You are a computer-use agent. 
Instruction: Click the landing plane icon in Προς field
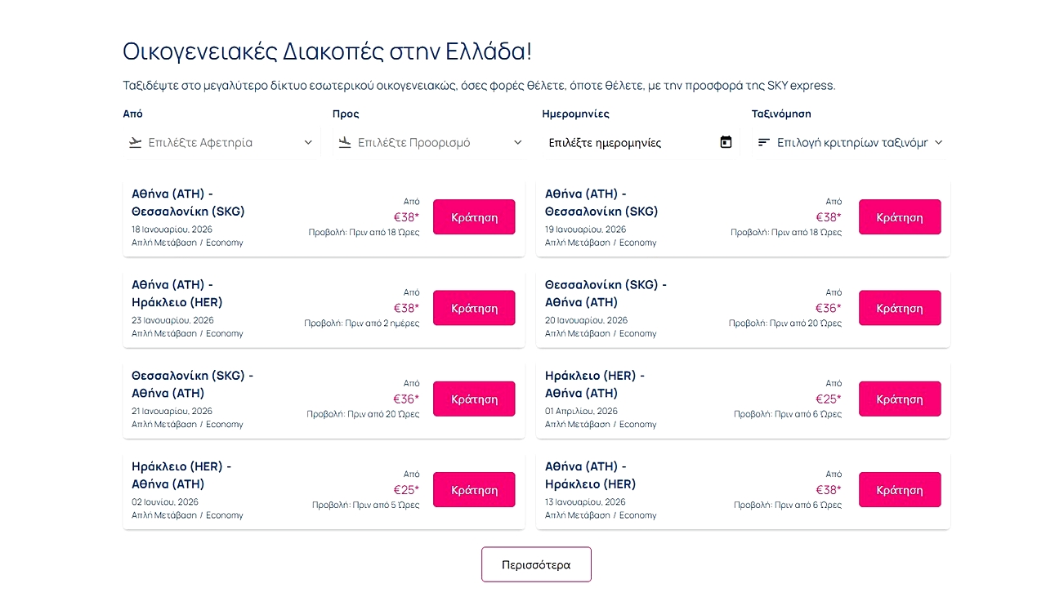click(x=345, y=143)
